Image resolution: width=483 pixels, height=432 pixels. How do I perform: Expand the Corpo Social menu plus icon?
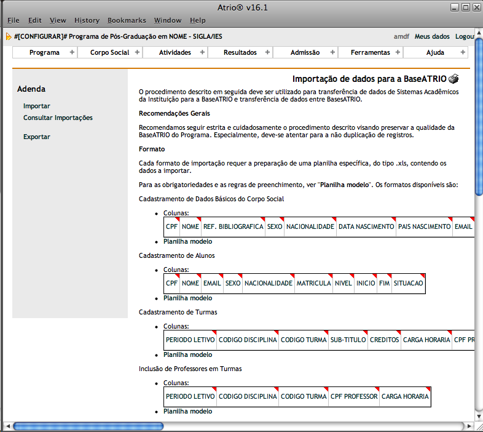coord(137,52)
